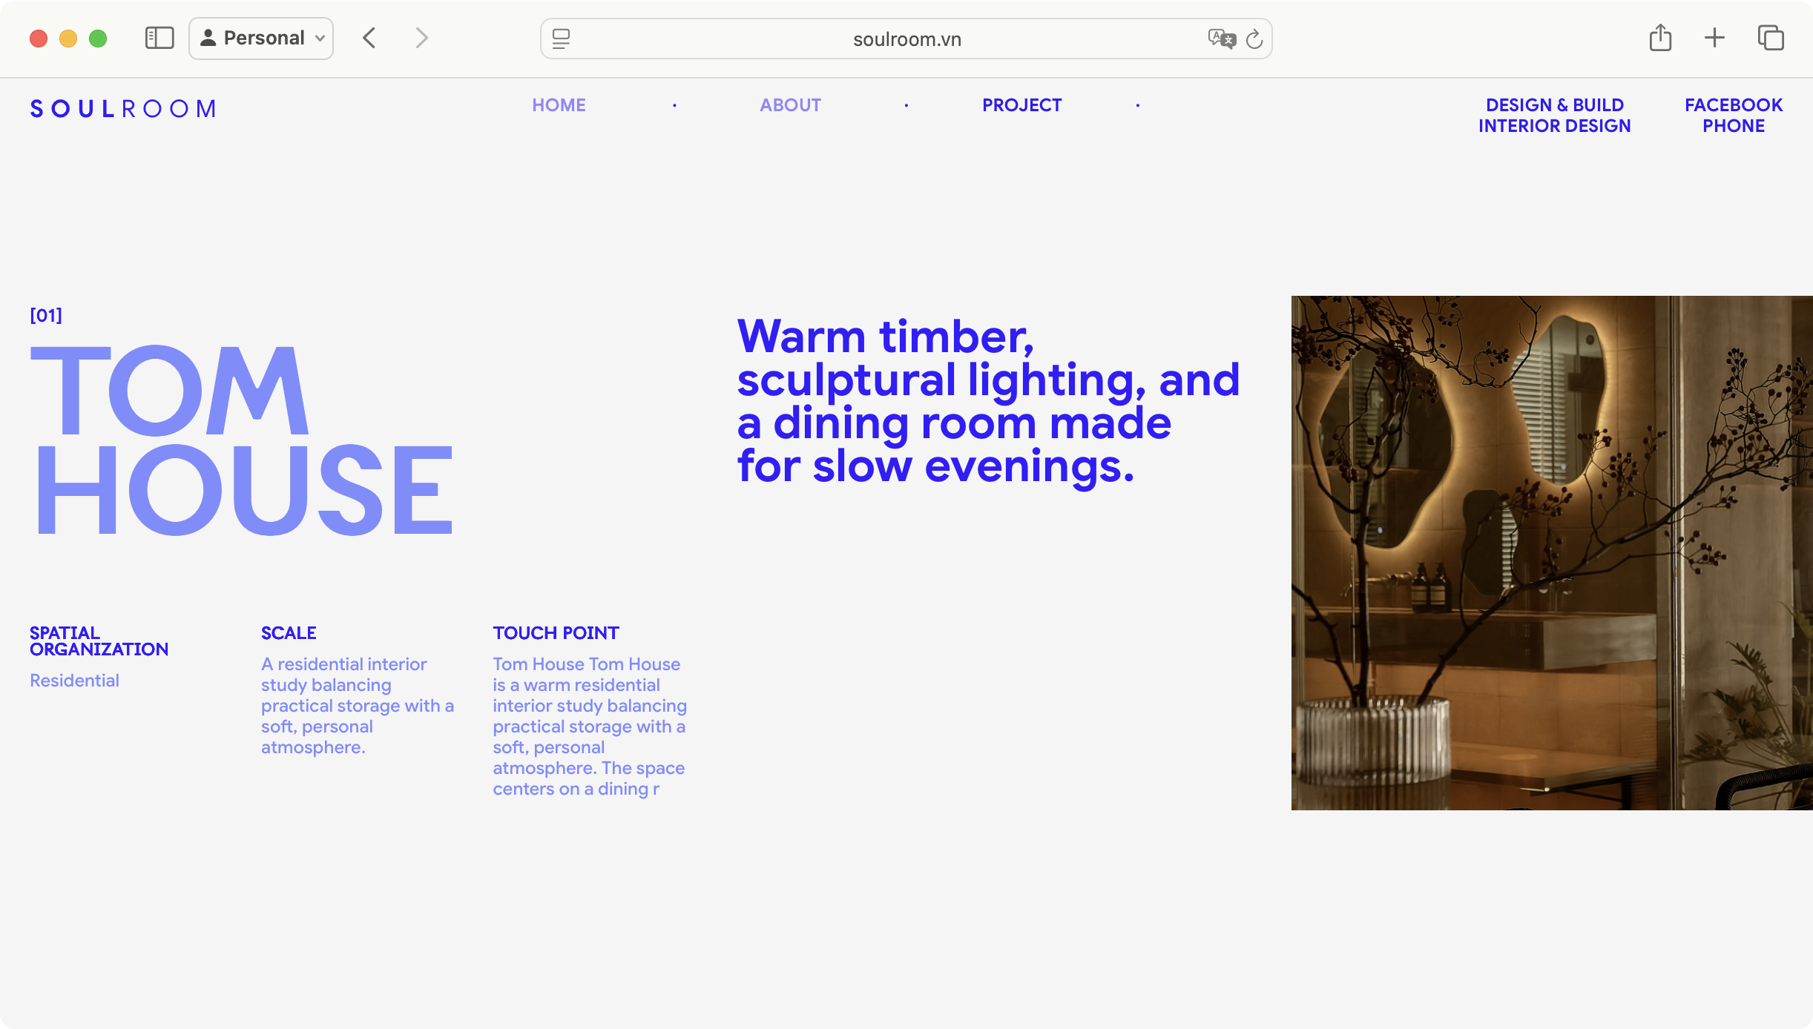Go forward with the forward arrow
1813x1029 pixels.
[422, 38]
